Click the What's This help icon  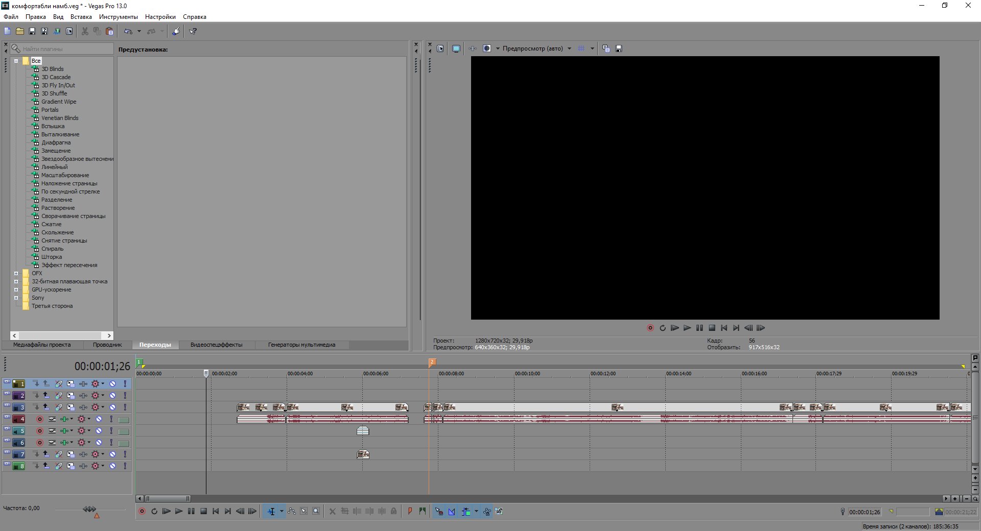(x=193, y=31)
